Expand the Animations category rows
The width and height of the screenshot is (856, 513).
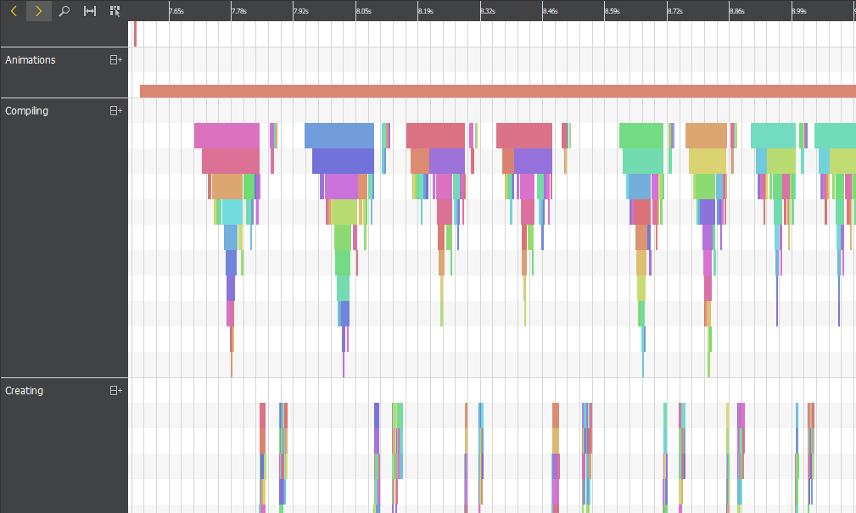point(115,60)
